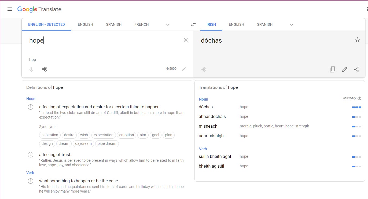
Task: Select the verb translation "súil a bheith agat"
Action: [x=215, y=157]
